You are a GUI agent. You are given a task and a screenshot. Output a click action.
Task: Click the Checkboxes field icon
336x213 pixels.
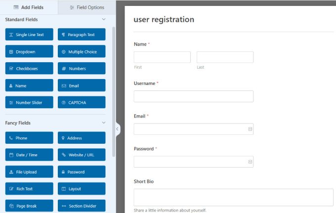point(11,69)
